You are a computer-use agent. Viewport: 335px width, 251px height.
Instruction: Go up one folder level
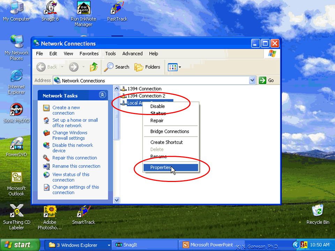pyautogui.click(x=94, y=67)
